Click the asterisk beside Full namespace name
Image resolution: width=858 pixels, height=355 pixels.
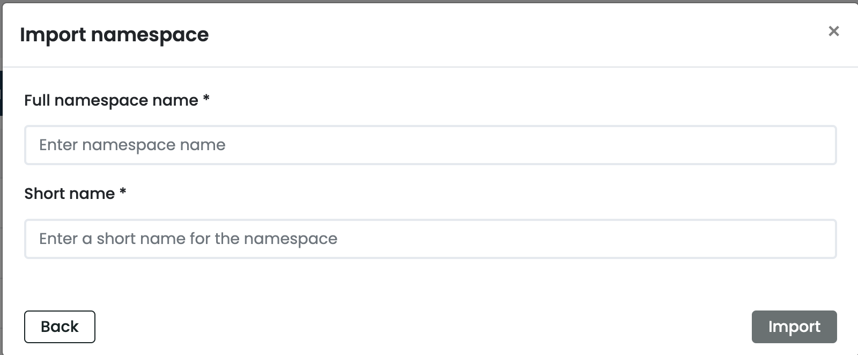click(x=206, y=99)
